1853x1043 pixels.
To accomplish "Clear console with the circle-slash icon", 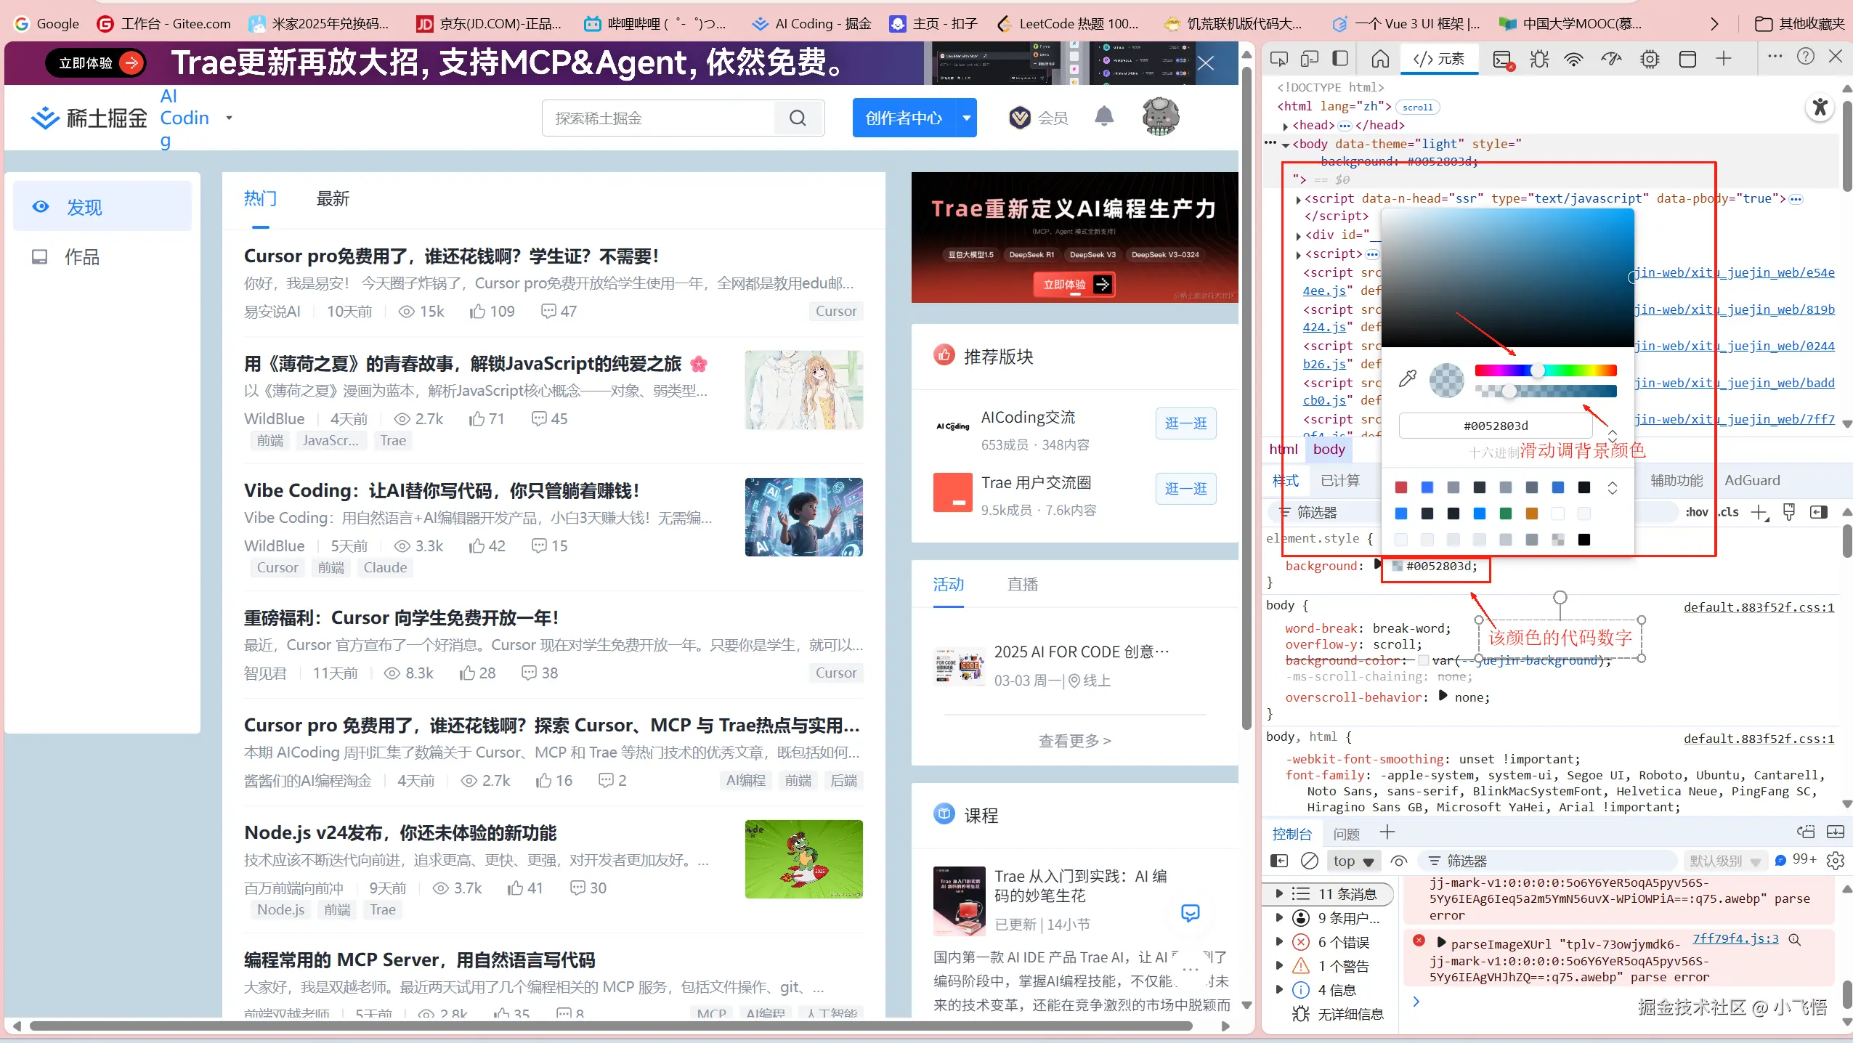I will pos(1309,861).
